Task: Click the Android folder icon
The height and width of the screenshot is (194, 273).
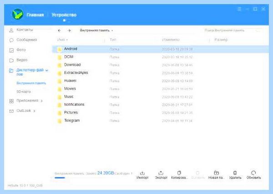Action: click(60, 49)
